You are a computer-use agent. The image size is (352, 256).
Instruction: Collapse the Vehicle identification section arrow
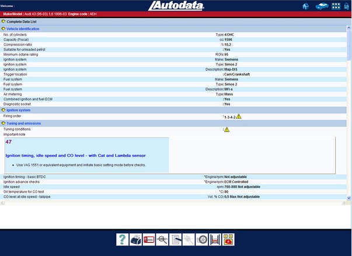(x=3, y=29)
